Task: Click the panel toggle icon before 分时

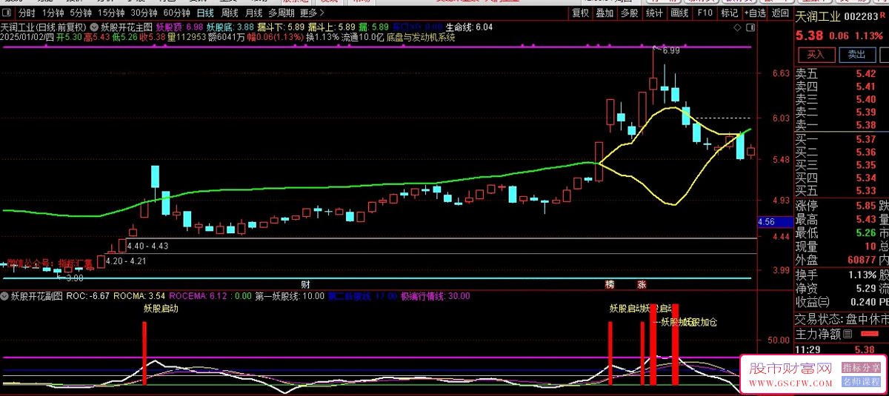Action: (7, 13)
